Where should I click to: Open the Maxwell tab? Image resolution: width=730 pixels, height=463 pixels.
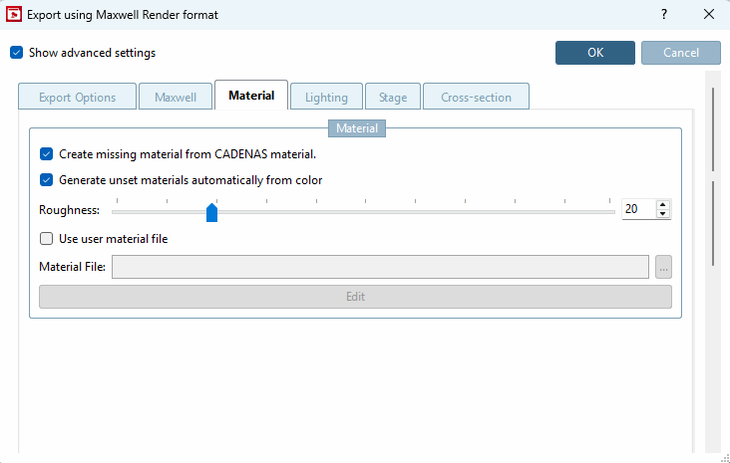click(176, 98)
